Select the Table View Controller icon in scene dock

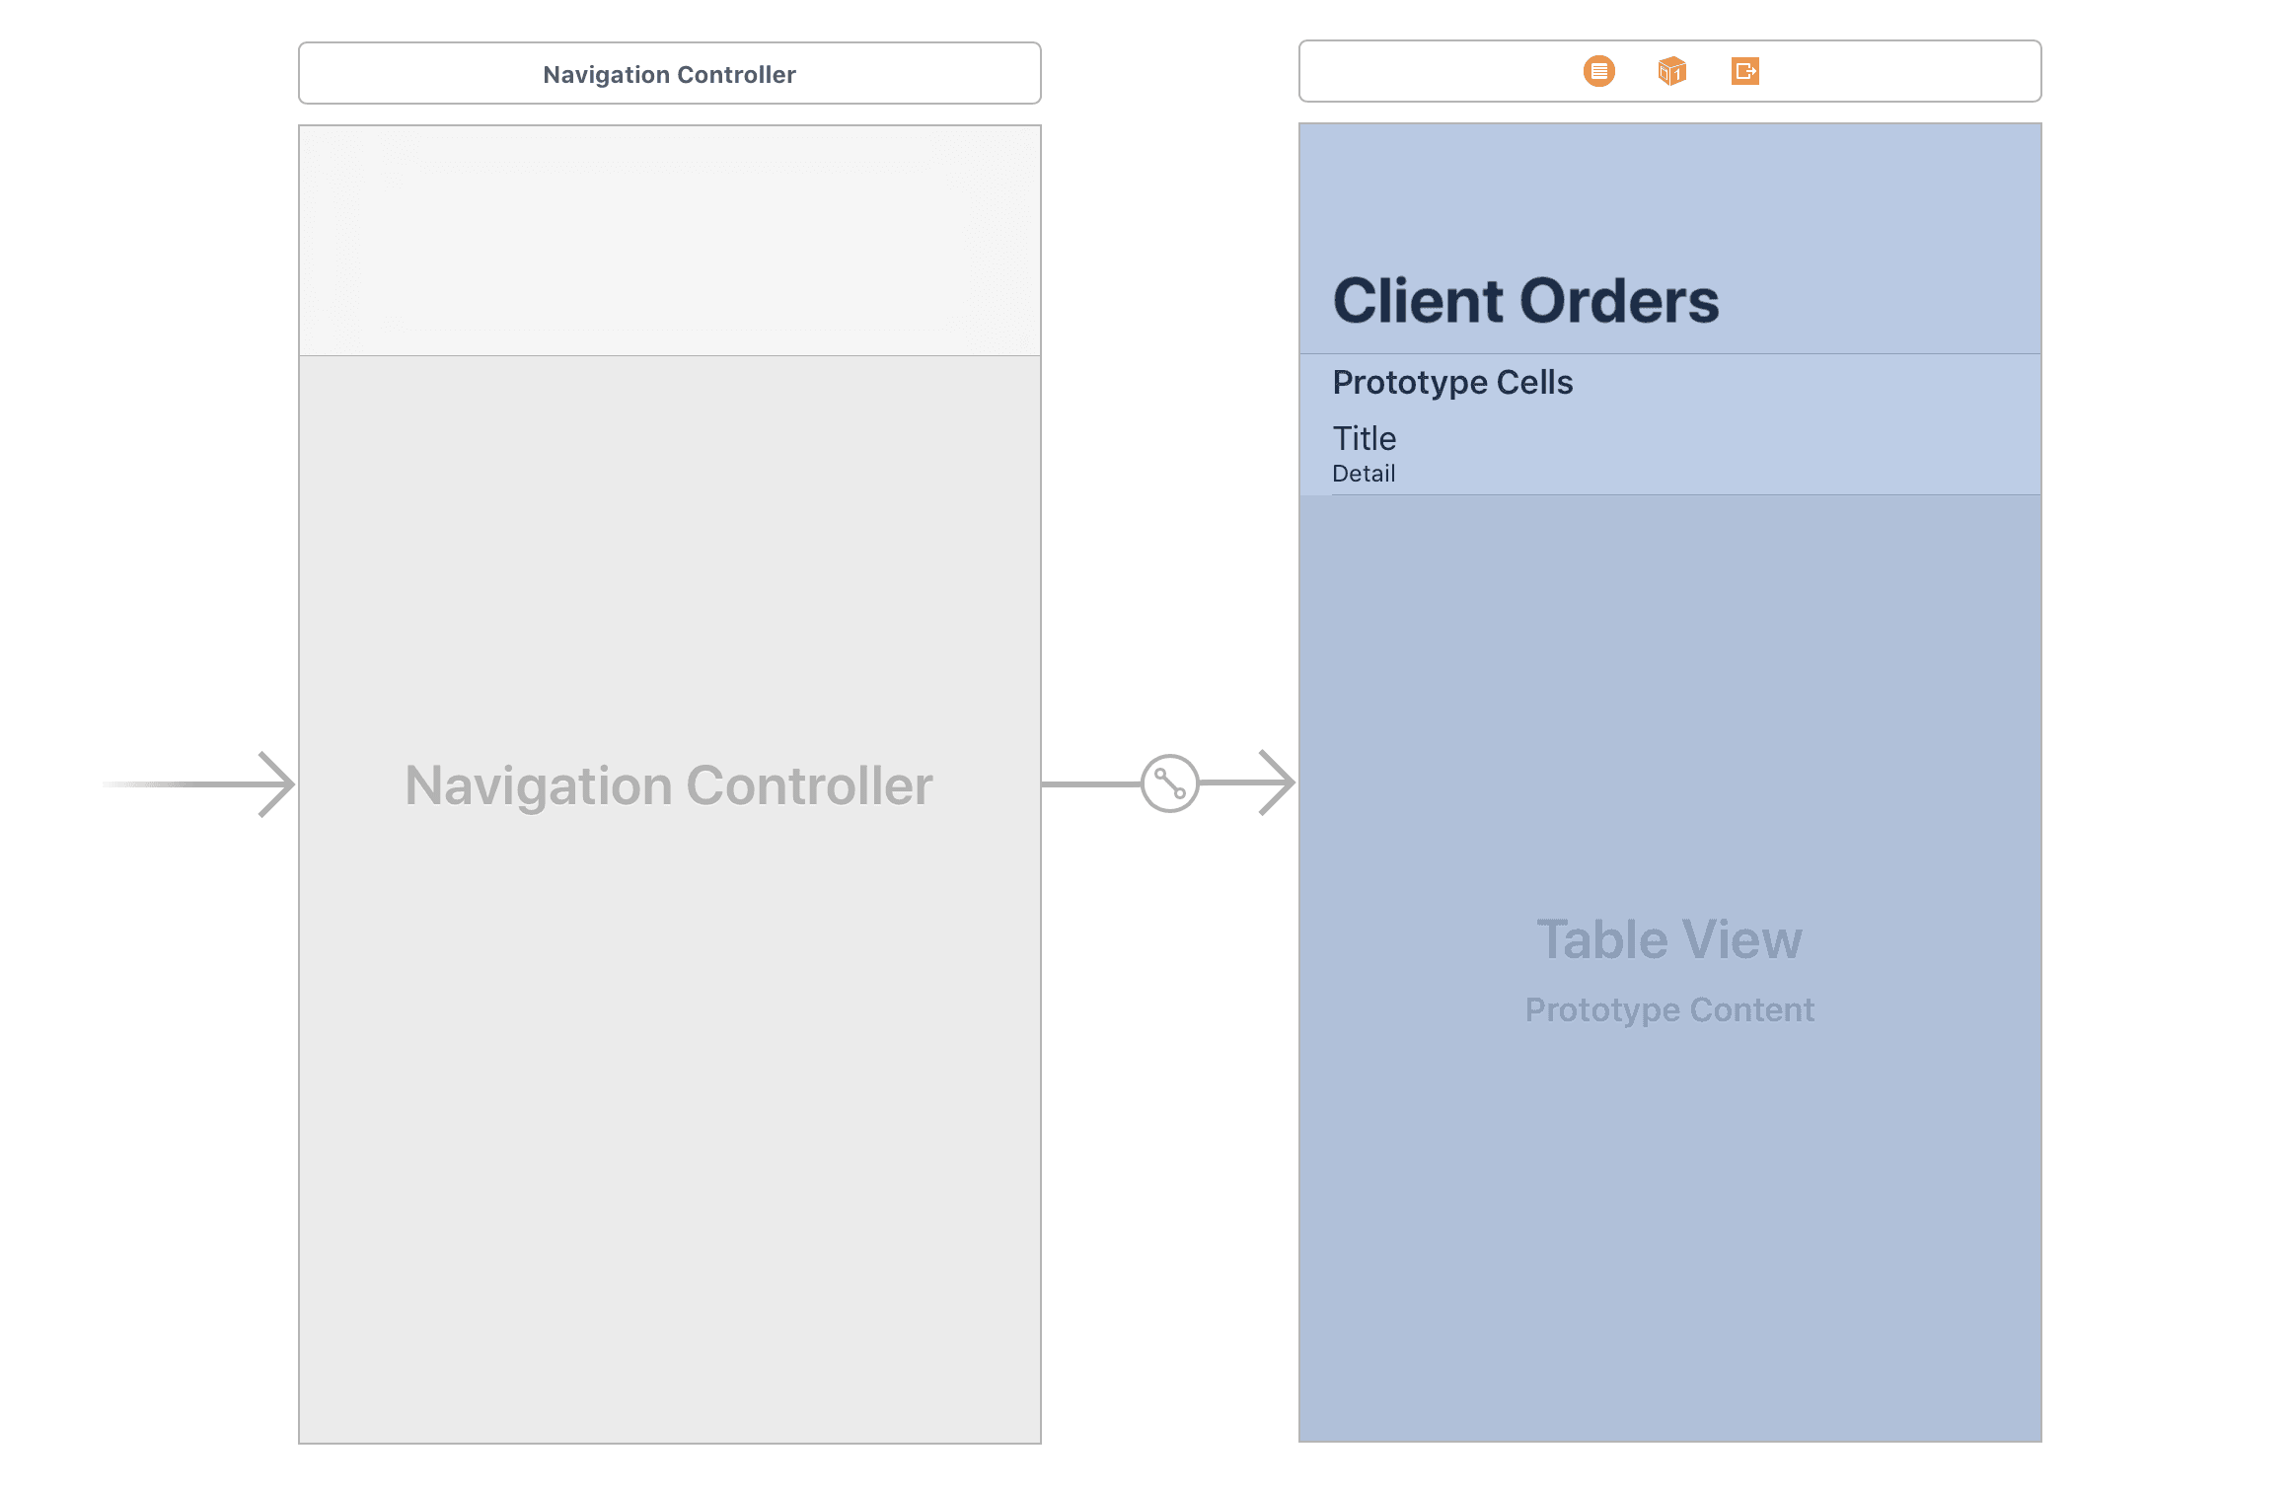(x=1598, y=71)
